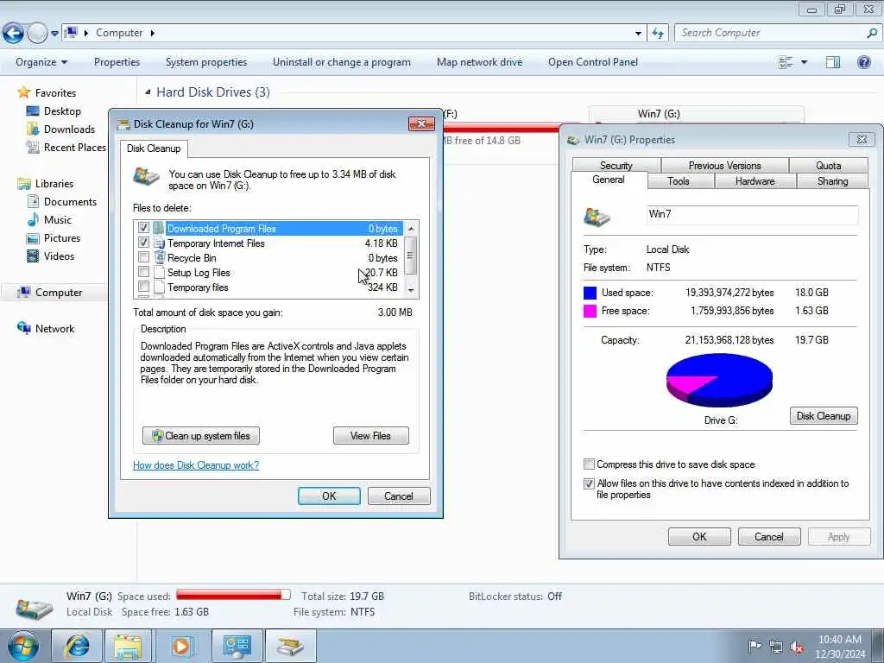
Task: Uncheck Allow files to have contents indexed
Action: [x=589, y=483]
